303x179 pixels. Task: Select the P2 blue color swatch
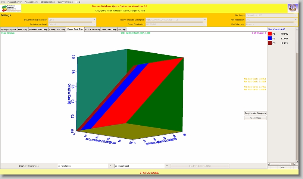tap(270, 38)
